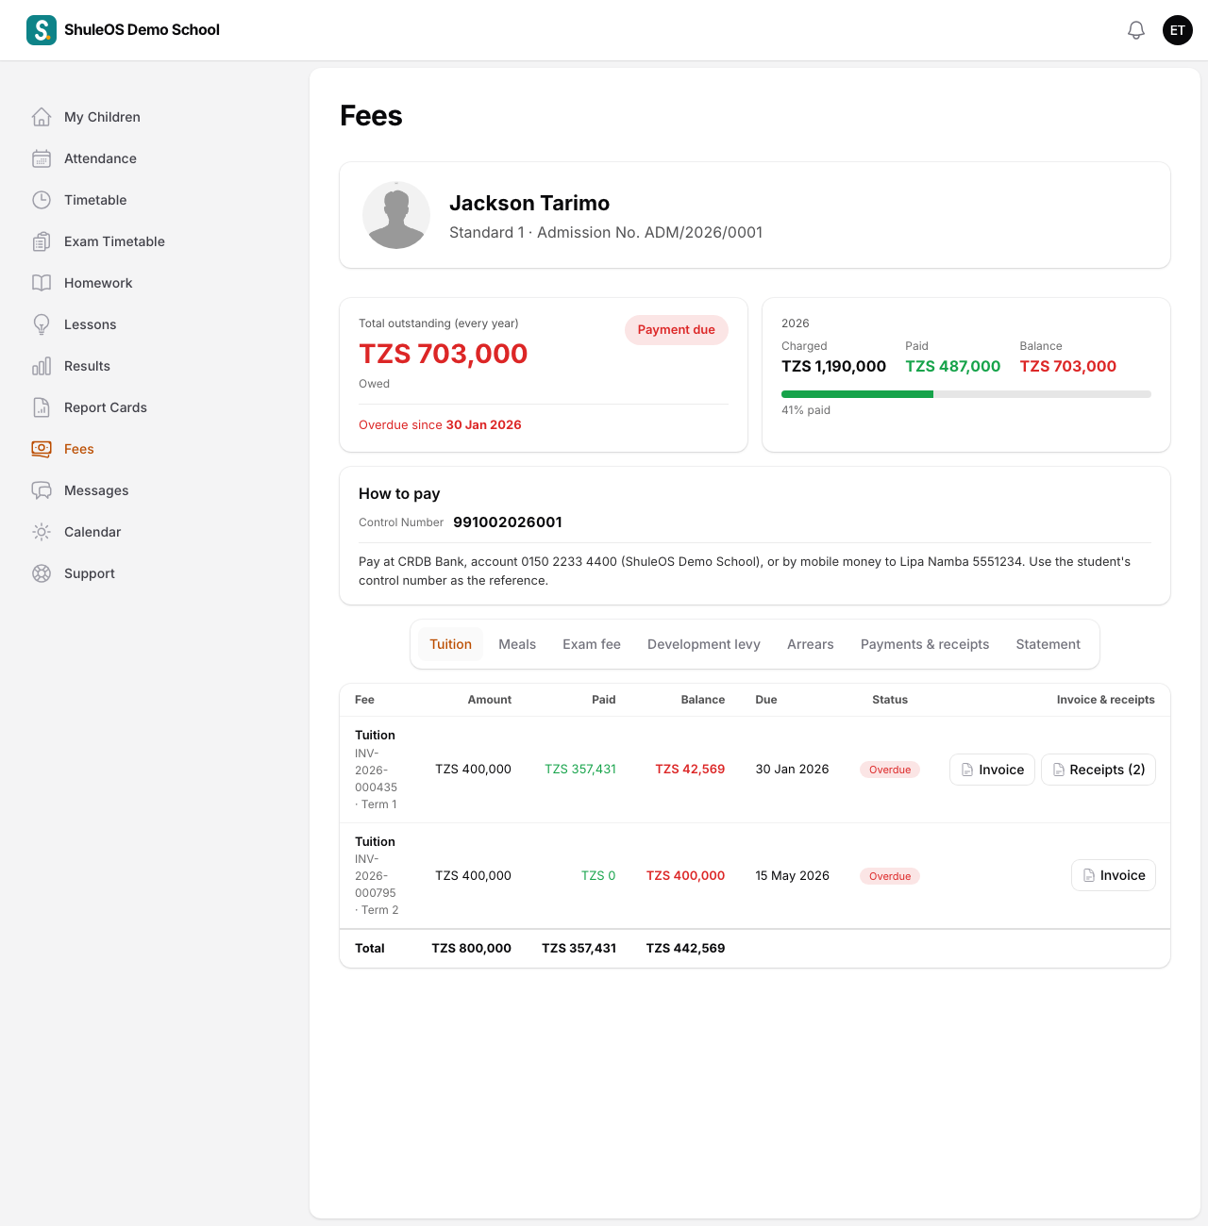Screen dimensions: 1208x1226
Task: Open the ET user avatar menu
Action: pos(1178,30)
